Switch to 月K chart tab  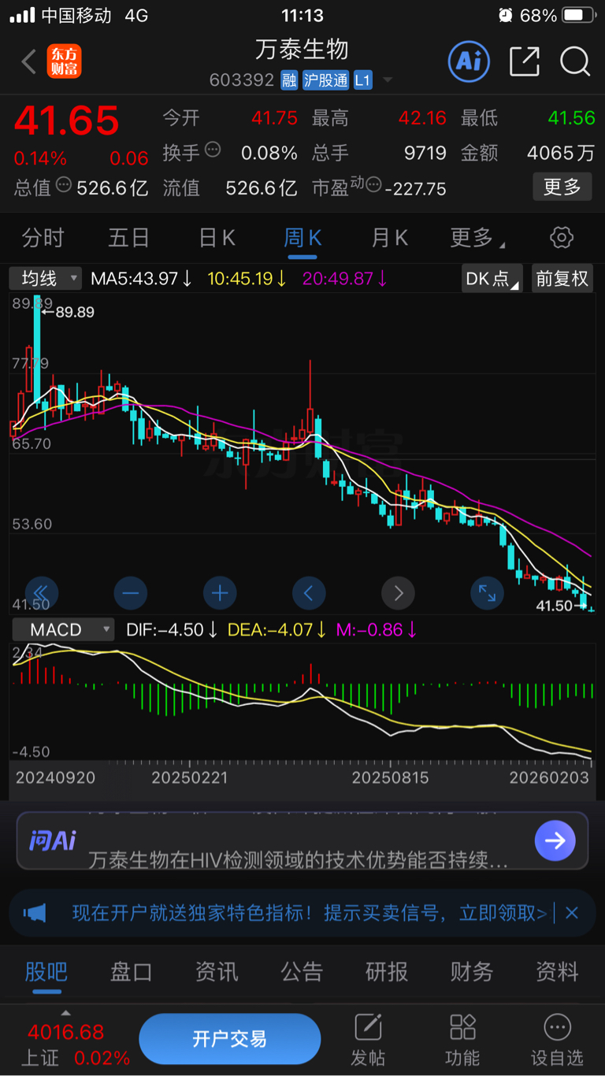click(x=389, y=237)
